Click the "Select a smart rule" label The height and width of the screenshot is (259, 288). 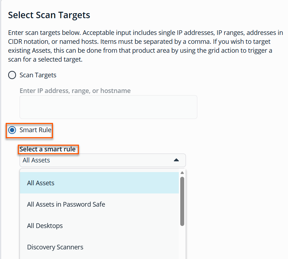(x=48, y=149)
